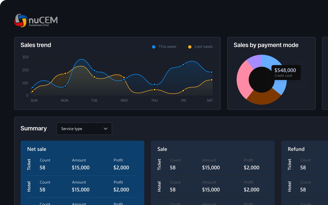Click Sale card Ticket row Amount $15,000

[x=211, y=168]
